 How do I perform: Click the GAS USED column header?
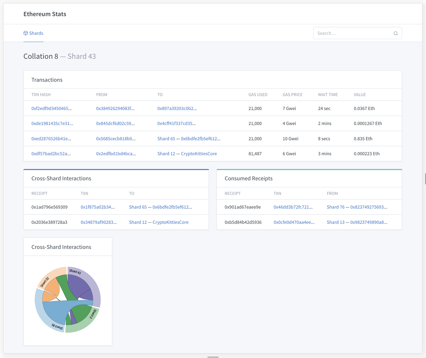tap(258, 95)
